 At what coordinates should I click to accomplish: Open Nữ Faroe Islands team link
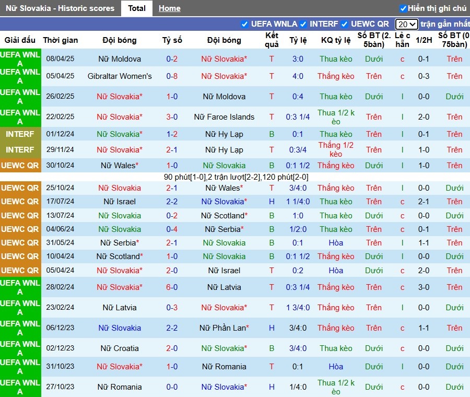click(x=224, y=117)
